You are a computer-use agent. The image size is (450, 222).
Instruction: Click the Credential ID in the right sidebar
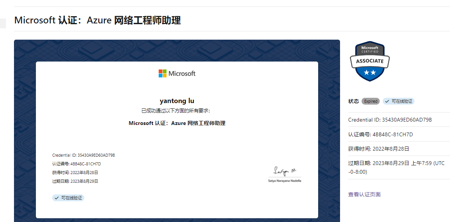point(390,120)
